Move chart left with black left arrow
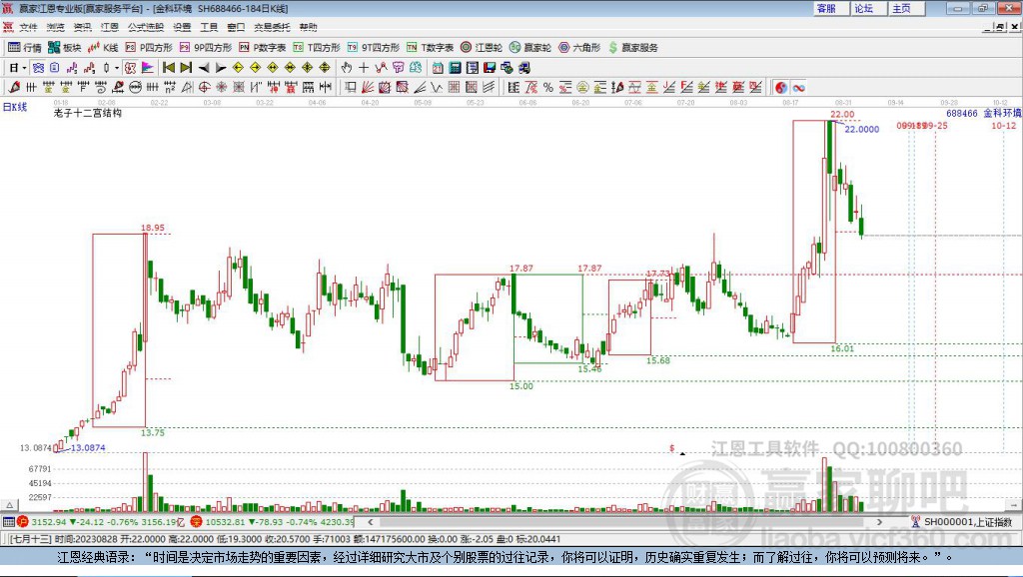The width and height of the screenshot is (1023, 577). coord(204,67)
